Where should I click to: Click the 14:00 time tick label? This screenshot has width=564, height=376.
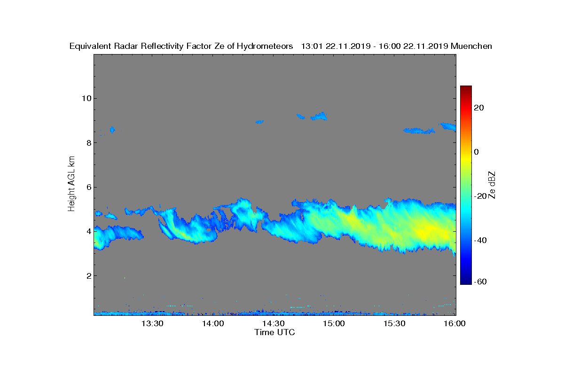click(213, 323)
